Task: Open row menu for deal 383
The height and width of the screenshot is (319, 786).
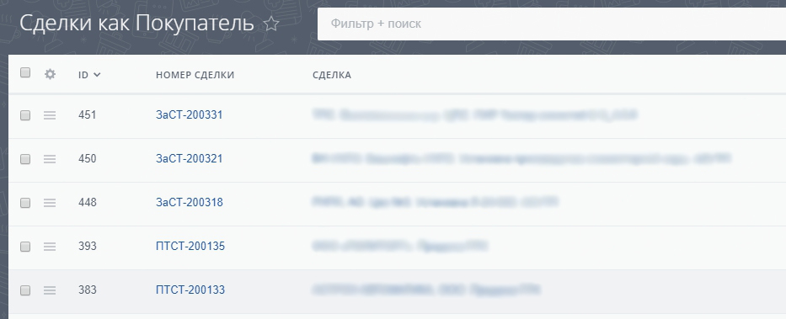Action: [x=49, y=290]
